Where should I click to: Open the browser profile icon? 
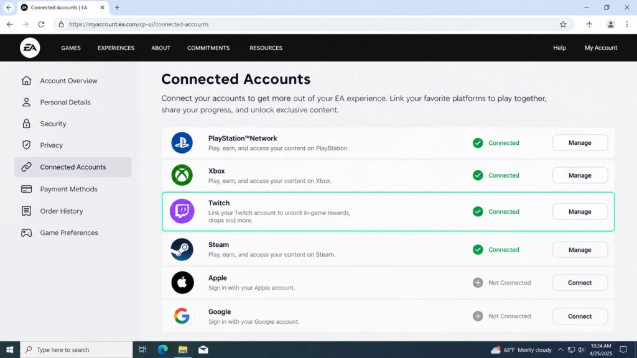(x=610, y=24)
